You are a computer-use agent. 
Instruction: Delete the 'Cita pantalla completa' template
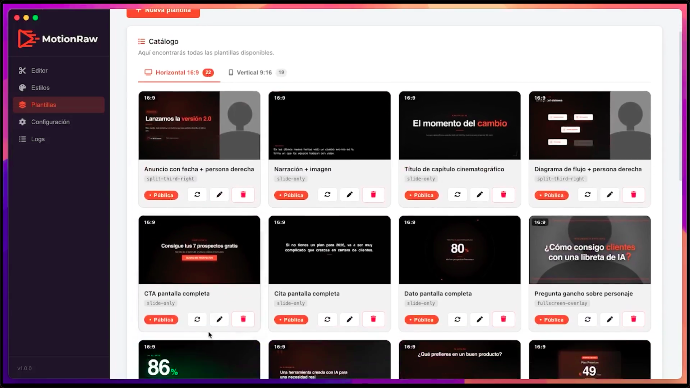(373, 319)
